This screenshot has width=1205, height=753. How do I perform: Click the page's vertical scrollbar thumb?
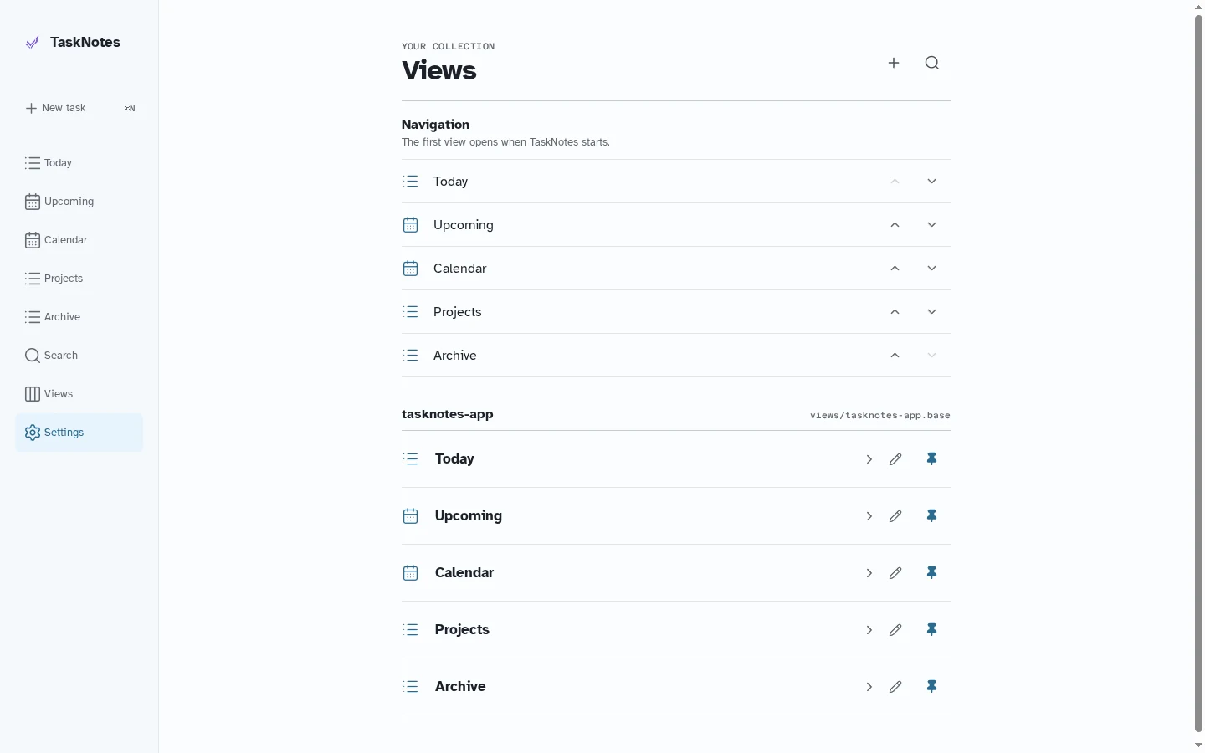[x=1198, y=373]
